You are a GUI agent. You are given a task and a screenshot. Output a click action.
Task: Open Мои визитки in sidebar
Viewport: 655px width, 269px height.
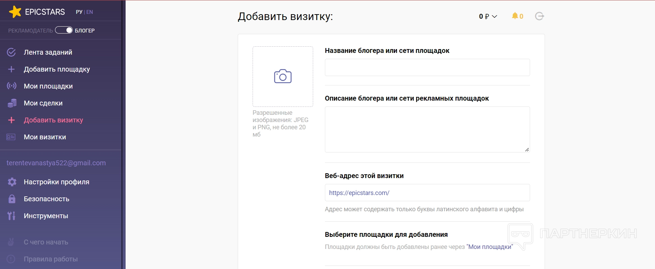[x=45, y=137]
